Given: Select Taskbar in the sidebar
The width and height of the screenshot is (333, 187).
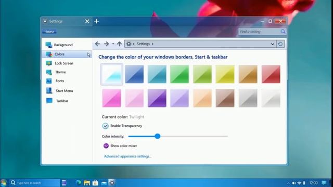Looking at the screenshot, I should tap(67, 101).
